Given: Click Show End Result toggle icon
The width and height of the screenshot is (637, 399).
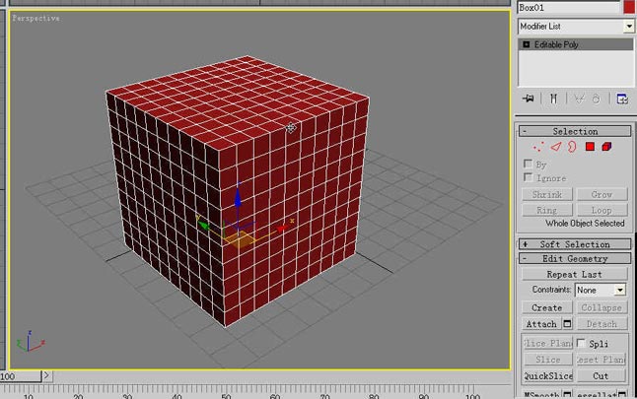Looking at the screenshot, I should coord(553,99).
